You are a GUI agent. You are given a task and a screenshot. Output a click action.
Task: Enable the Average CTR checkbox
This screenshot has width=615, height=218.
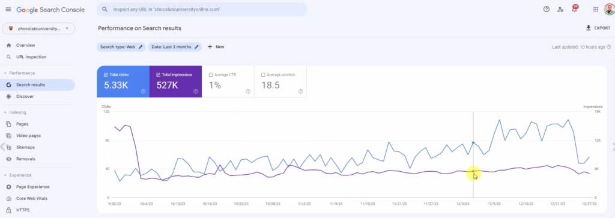coord(211,75)
